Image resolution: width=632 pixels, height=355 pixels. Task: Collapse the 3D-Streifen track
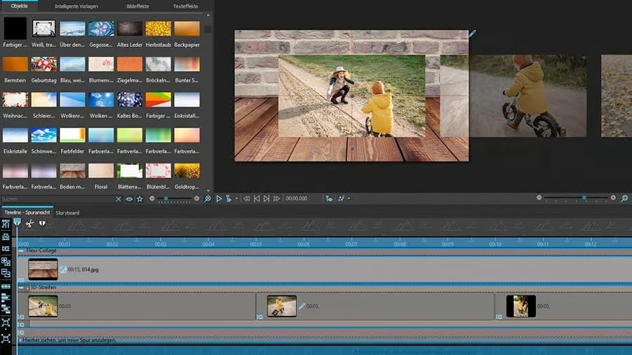tap(22, 288)
